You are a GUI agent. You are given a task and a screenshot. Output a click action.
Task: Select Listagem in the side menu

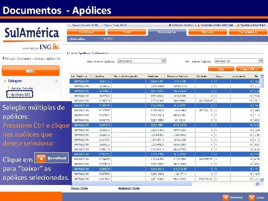15,81
